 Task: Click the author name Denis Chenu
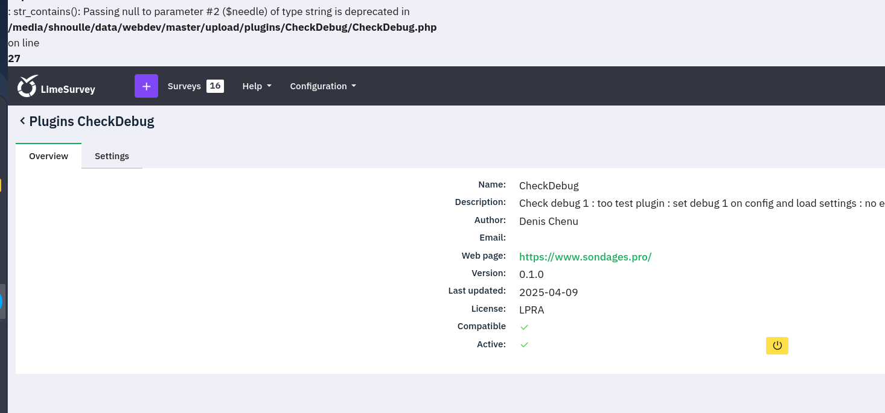pyautogui.click(x=548, y=221)
